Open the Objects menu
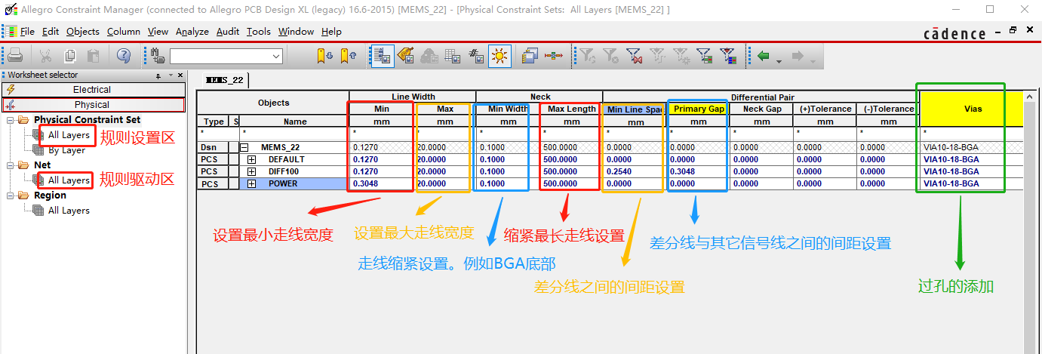This screenshot has height=354, width=1042. [83, 32]
